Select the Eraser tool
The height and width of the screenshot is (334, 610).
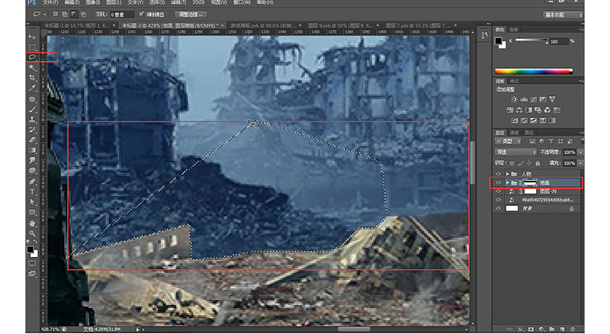pos(32,140)
